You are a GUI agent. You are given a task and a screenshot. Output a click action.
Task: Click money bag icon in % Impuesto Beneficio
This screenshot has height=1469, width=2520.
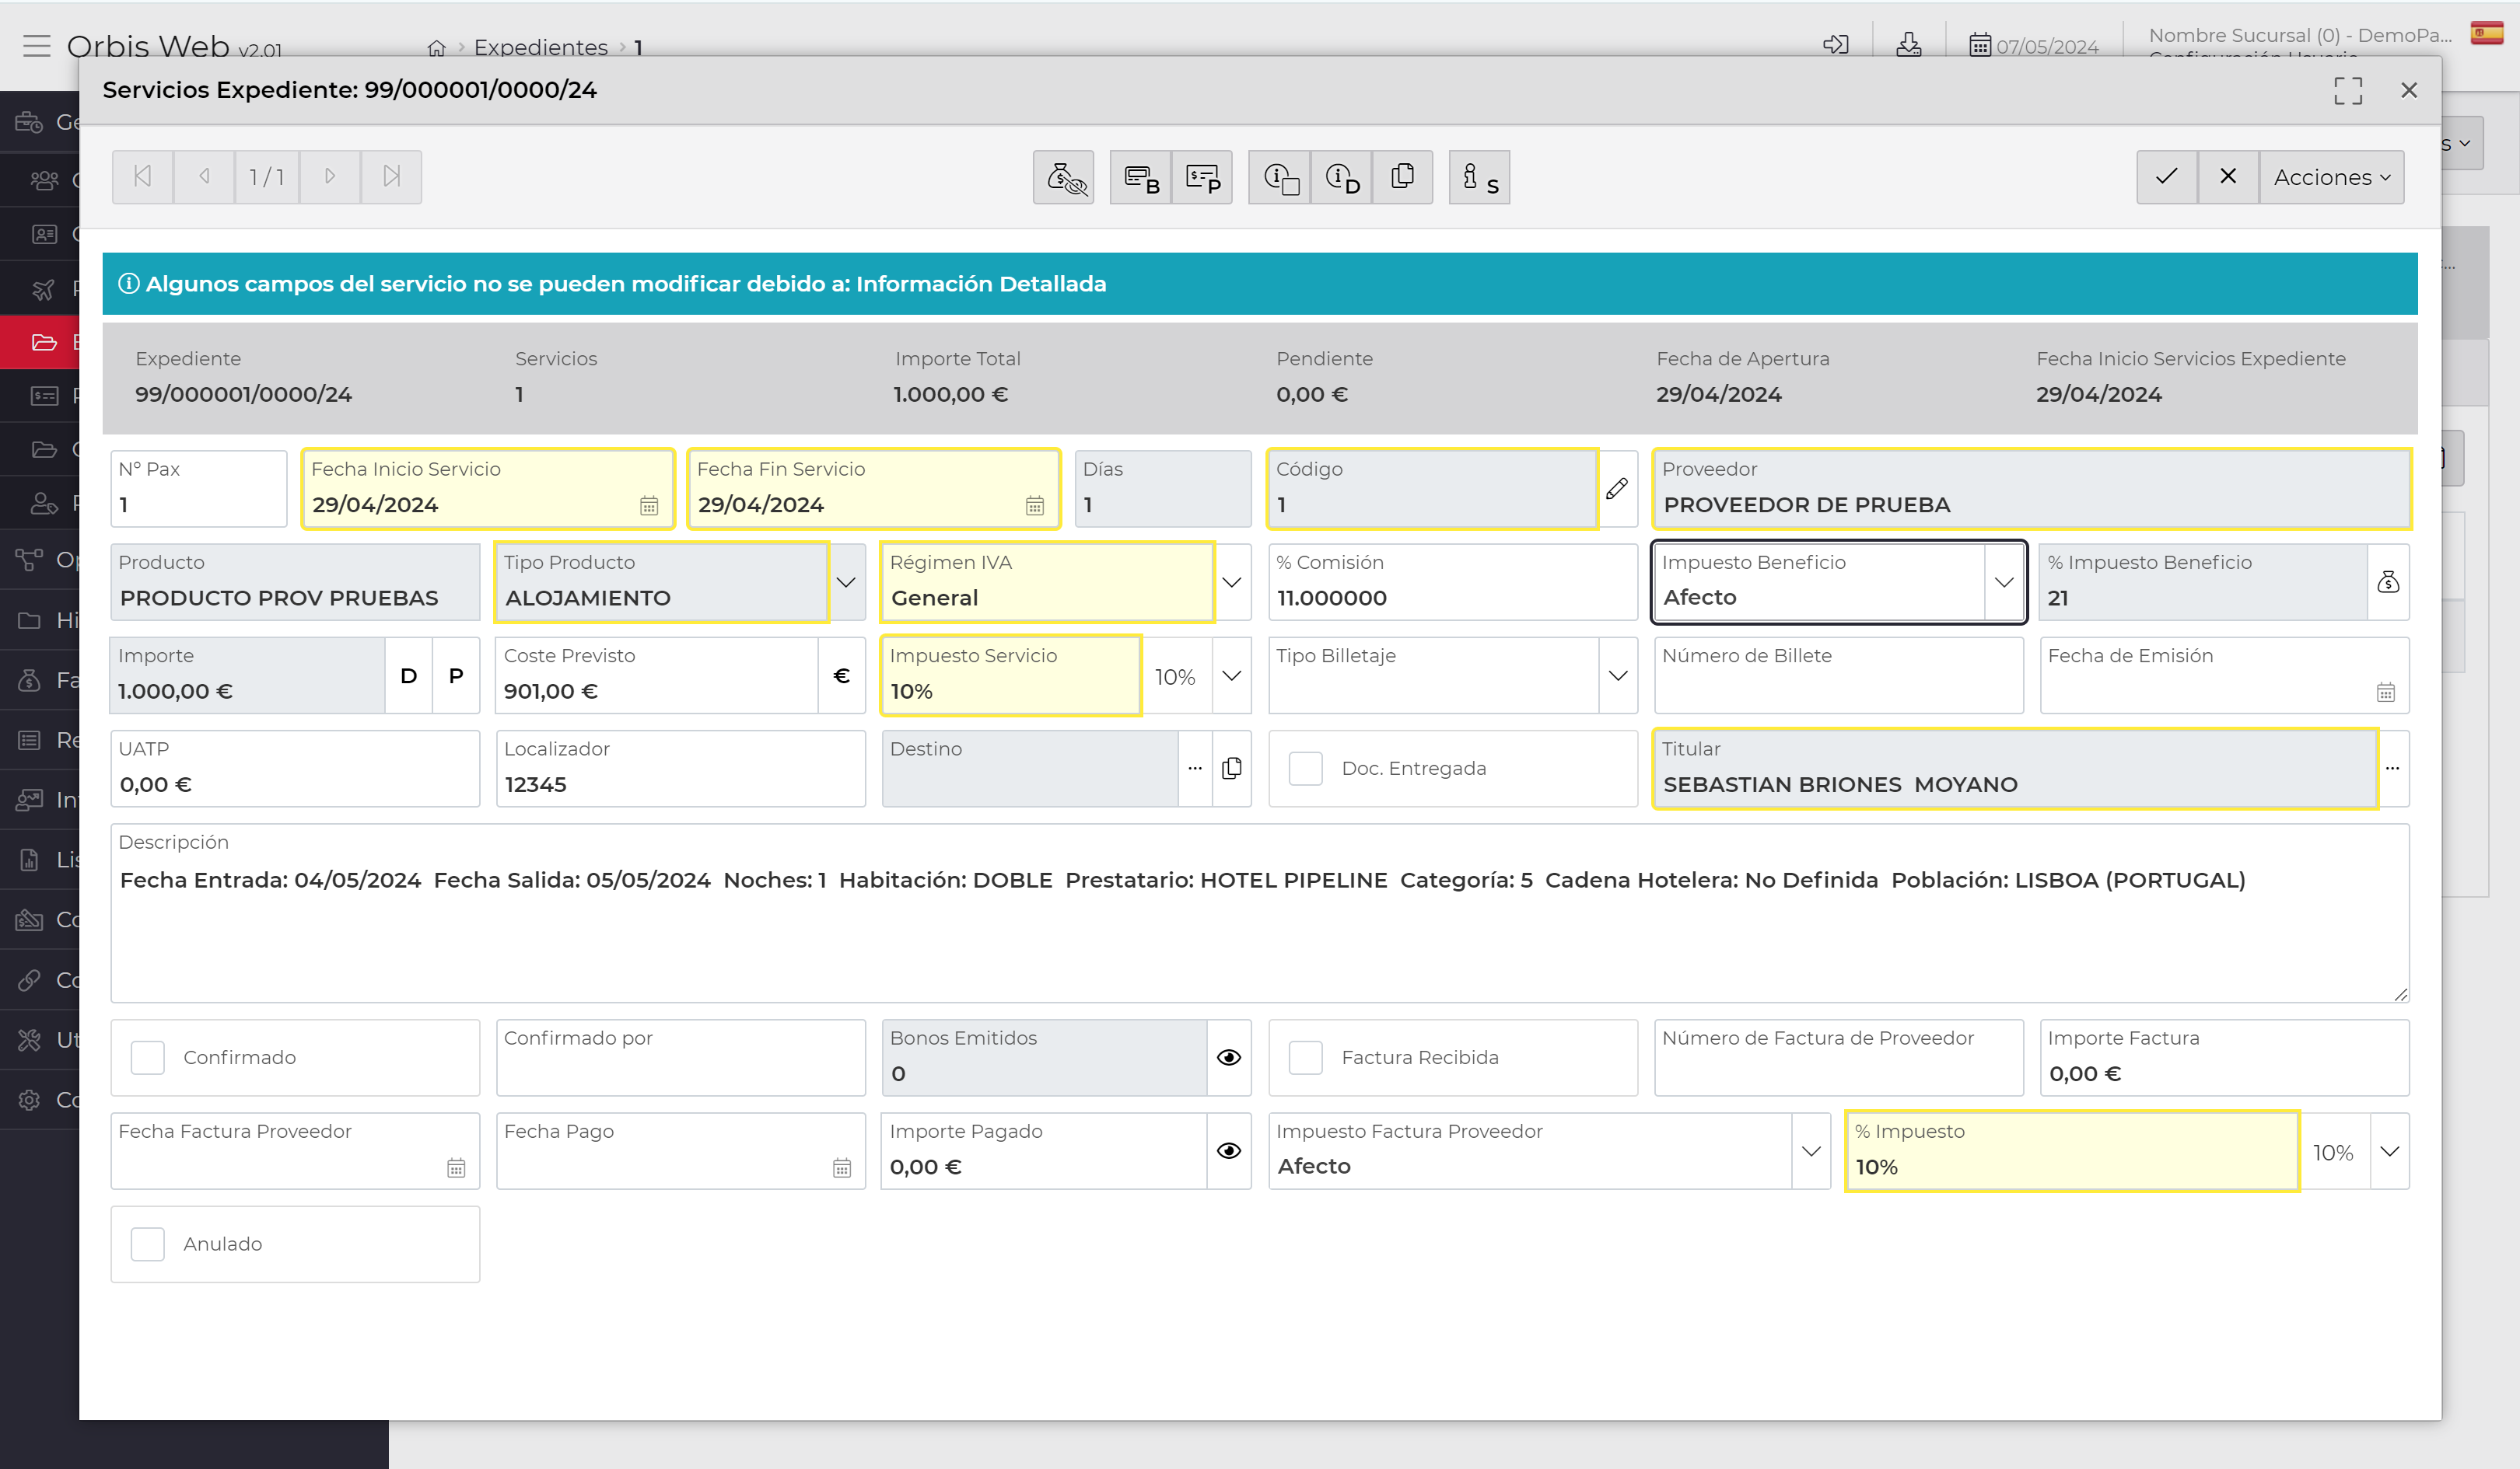click(2388, 581)
